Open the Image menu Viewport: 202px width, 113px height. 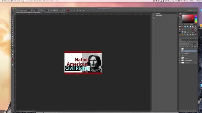(23, 1)
